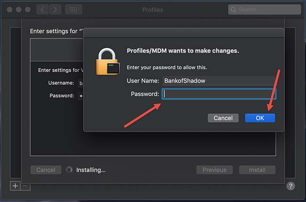The width and height of the screenshot is (306, 202).
Task: Click the magnifier icon in Search
Action: click(x=233, y=9)
